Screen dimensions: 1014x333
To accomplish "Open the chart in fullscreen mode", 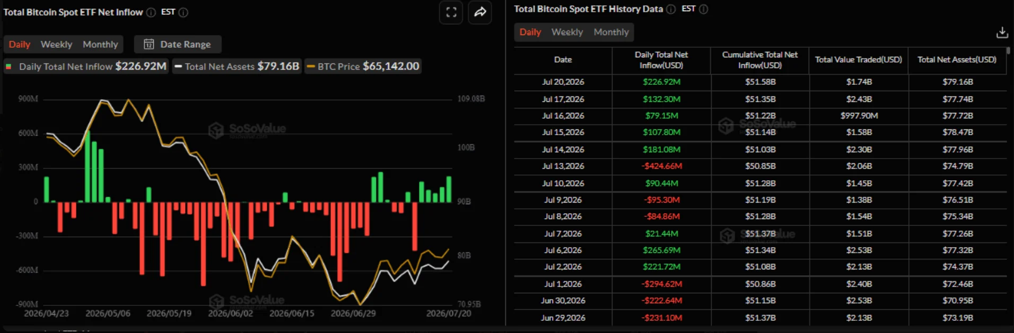I will (x=451, y=12).
